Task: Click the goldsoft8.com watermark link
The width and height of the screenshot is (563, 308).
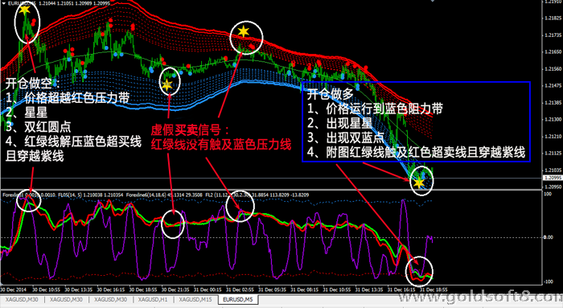Action: point(480,298)
